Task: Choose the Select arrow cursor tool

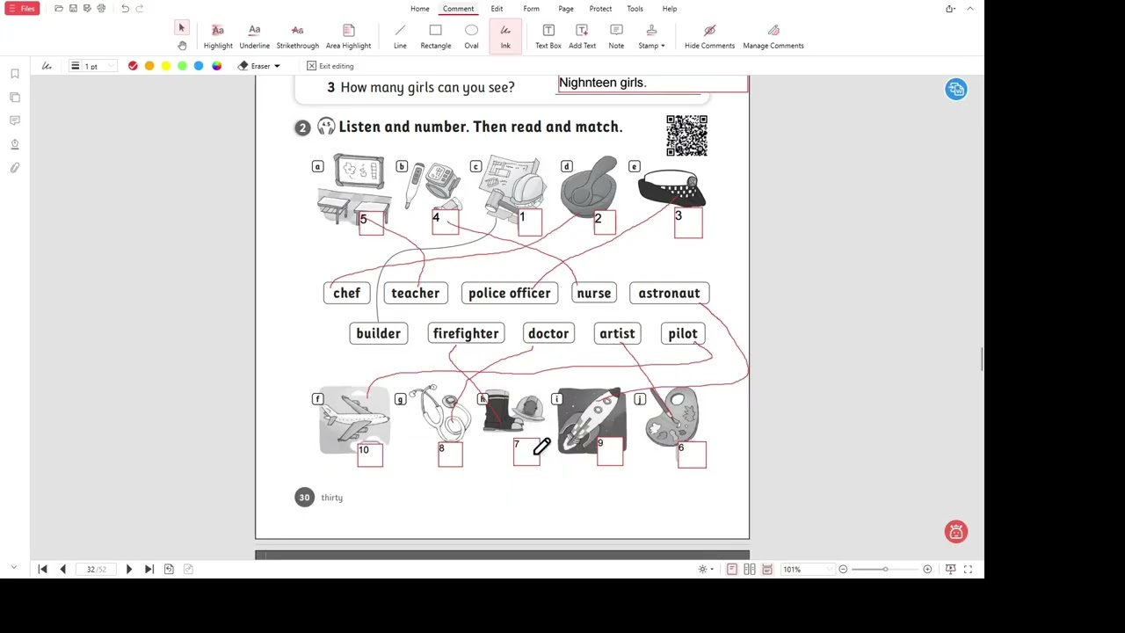Action: point(181,28)
